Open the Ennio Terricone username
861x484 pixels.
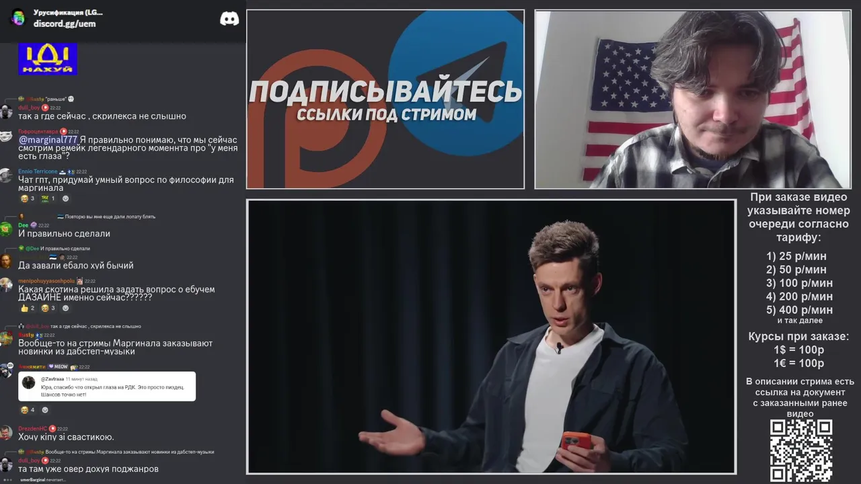pyautogui.click(x=38, y=171)
